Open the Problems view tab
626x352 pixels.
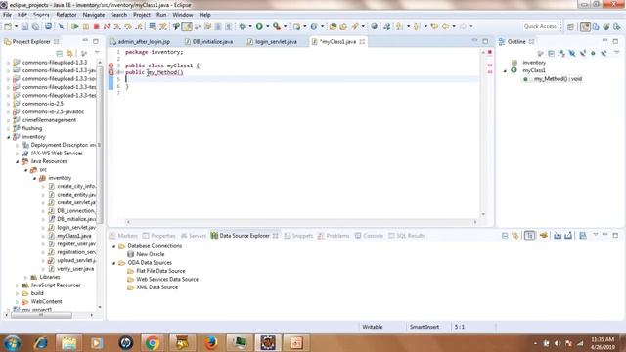click(334, 236)
